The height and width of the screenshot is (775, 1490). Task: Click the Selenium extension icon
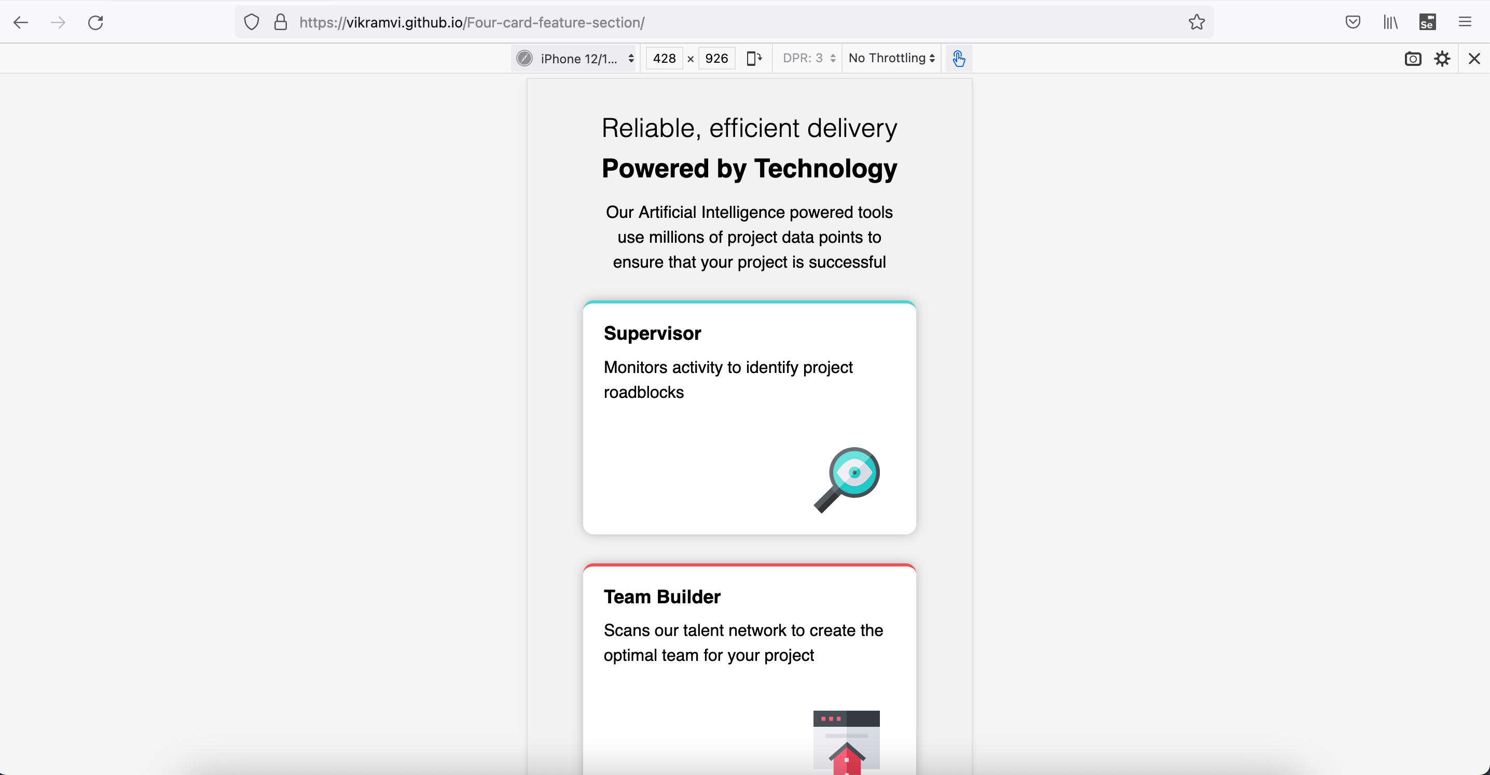(x=1427, y=22)
